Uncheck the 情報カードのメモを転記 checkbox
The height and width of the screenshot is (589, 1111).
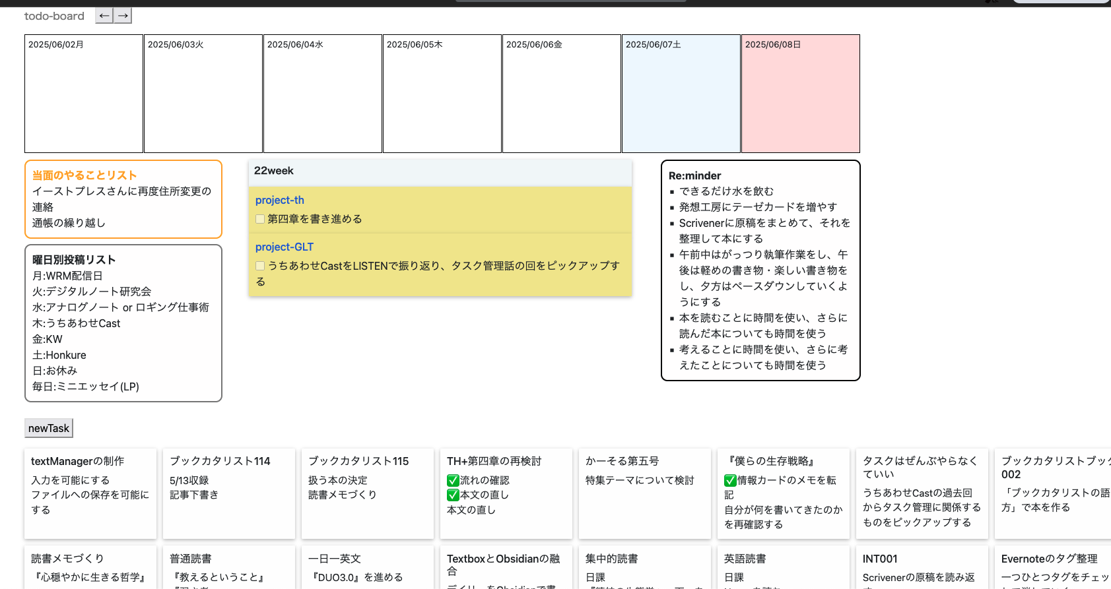pos(730,480)
